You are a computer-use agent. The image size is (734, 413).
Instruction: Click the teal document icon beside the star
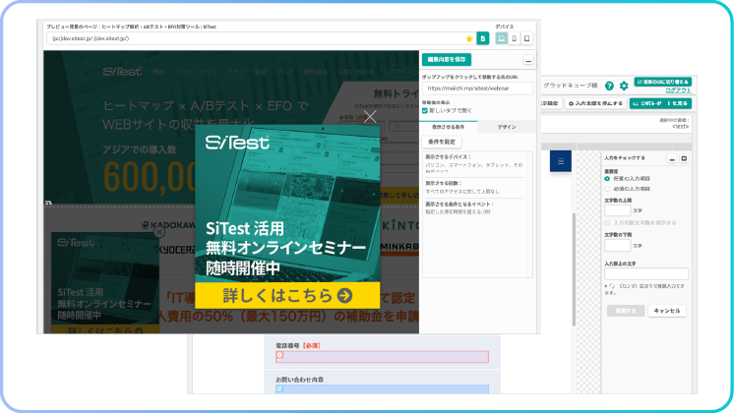(483, 38)
